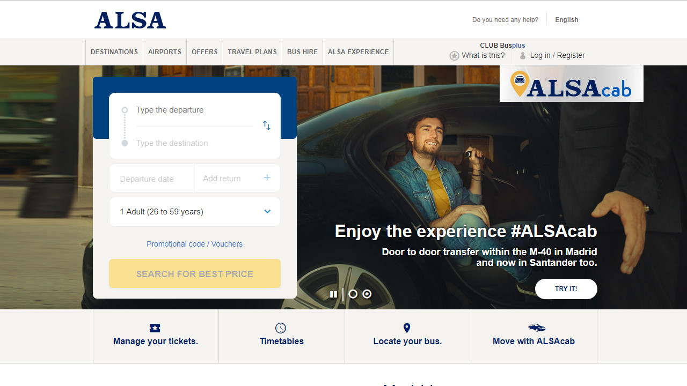
Task: Focus the Type the departure field
Action: (x=194, y=110)
